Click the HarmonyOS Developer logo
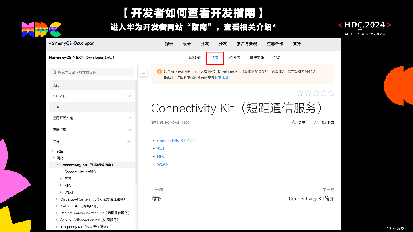The width and height of the screenshot is (413, 232). pyautogui.click(x=70, y=43)
